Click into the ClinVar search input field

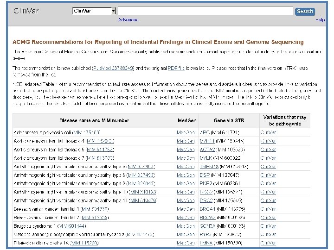[206, 11]
